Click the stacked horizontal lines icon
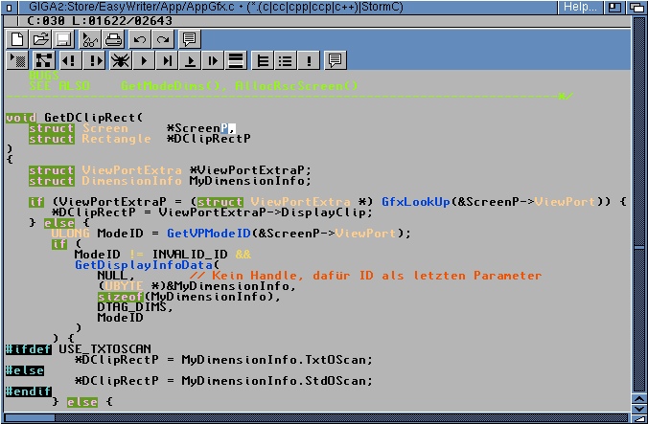Image resolution: width=648 pixels, height=424 pixels. coord(236,60)
